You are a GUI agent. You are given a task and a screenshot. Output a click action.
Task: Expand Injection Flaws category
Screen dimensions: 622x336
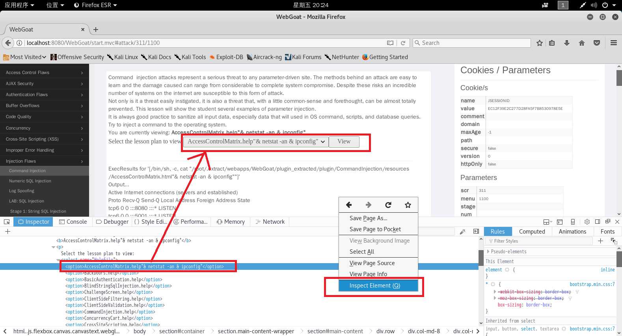click(x=45, y=161)
